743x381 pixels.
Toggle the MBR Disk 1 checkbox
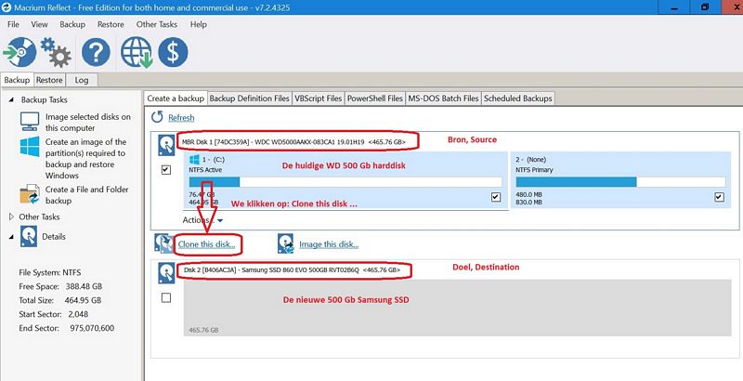(x=166, y=170)
